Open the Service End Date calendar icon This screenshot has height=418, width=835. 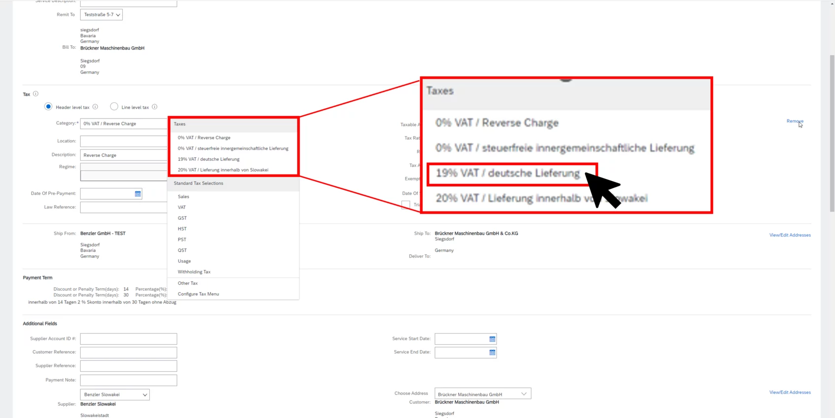pos(492,353)
